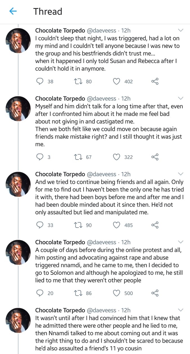Like the tweet with 485 likes
The image size is (190, 354).
(117, 225)
